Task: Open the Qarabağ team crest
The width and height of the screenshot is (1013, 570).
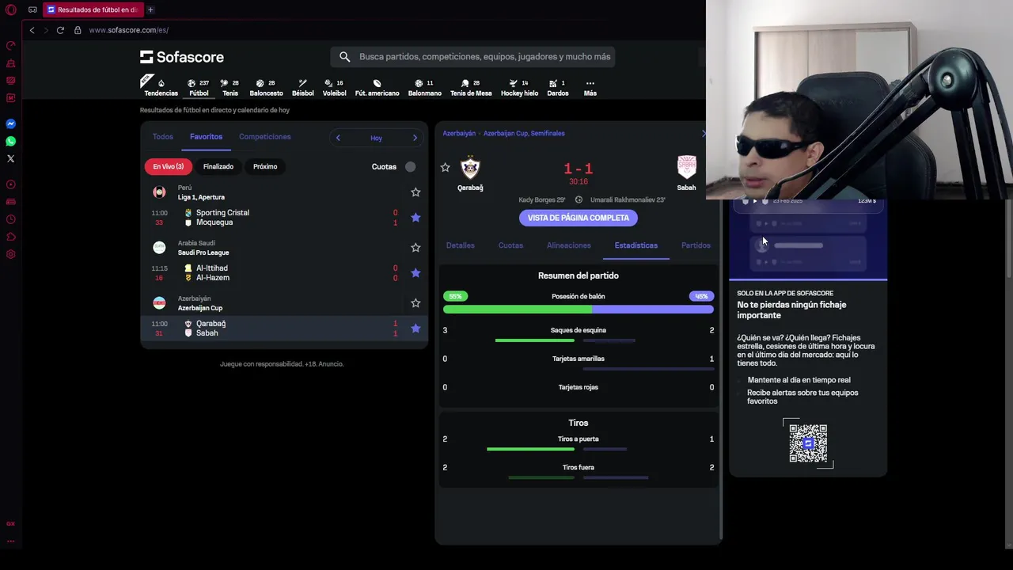Action: [470, 167]
